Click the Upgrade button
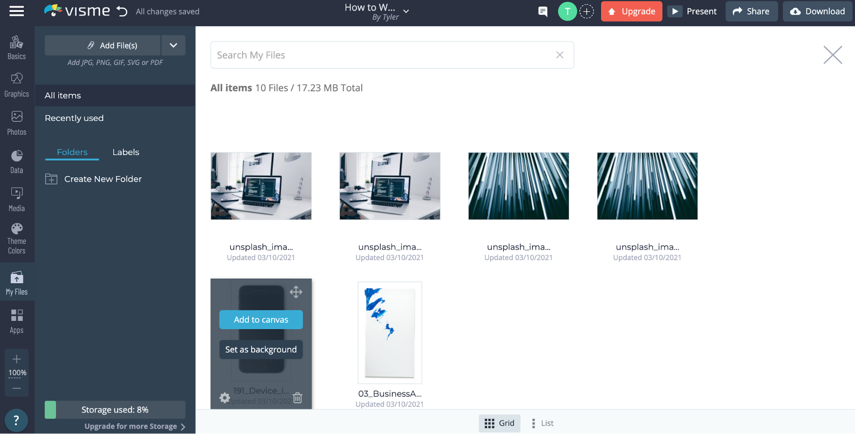 [631, 12]
